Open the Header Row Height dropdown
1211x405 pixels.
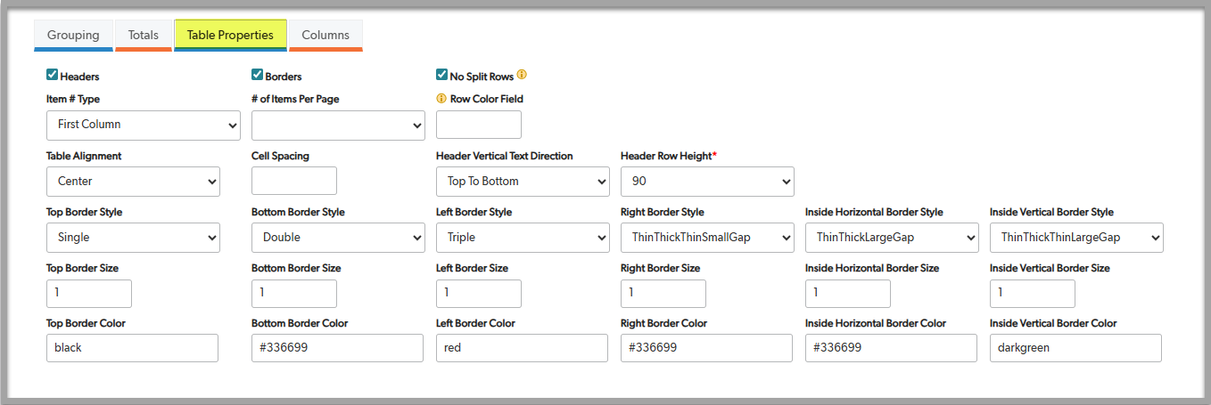[x=706, y=182]
